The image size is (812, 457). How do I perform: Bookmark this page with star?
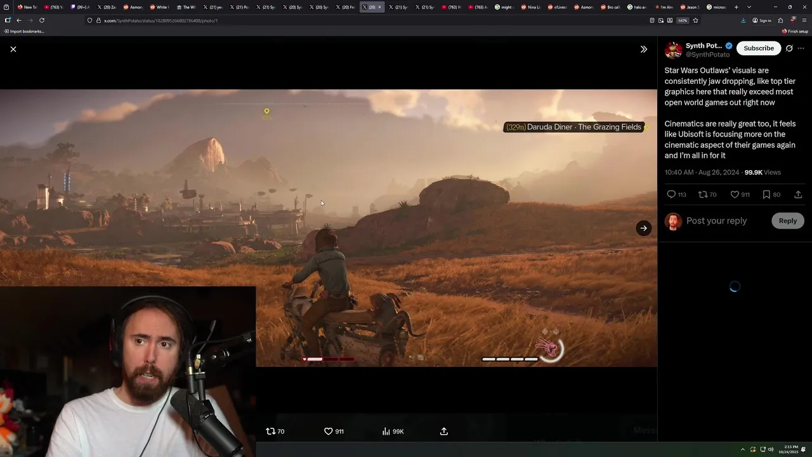(x=695, y=20)
